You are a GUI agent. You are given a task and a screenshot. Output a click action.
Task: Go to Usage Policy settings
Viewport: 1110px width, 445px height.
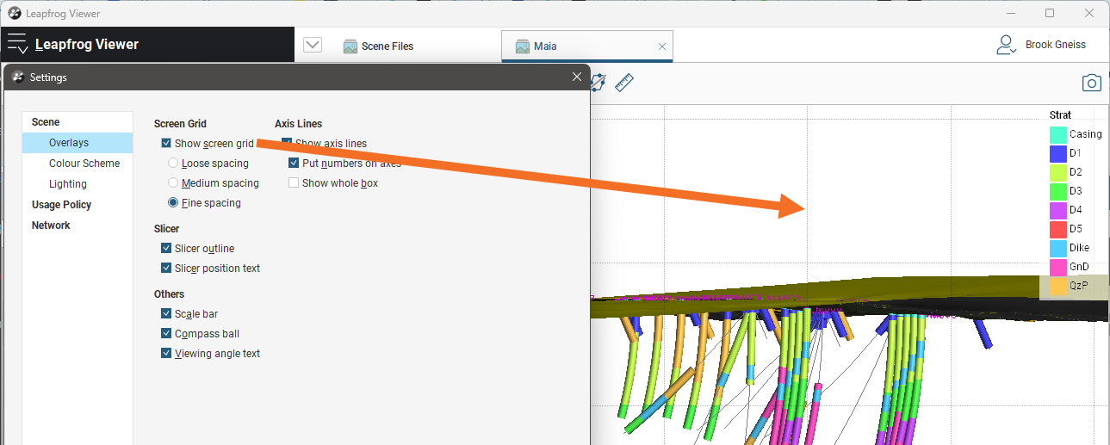click(x=61, y=205)
